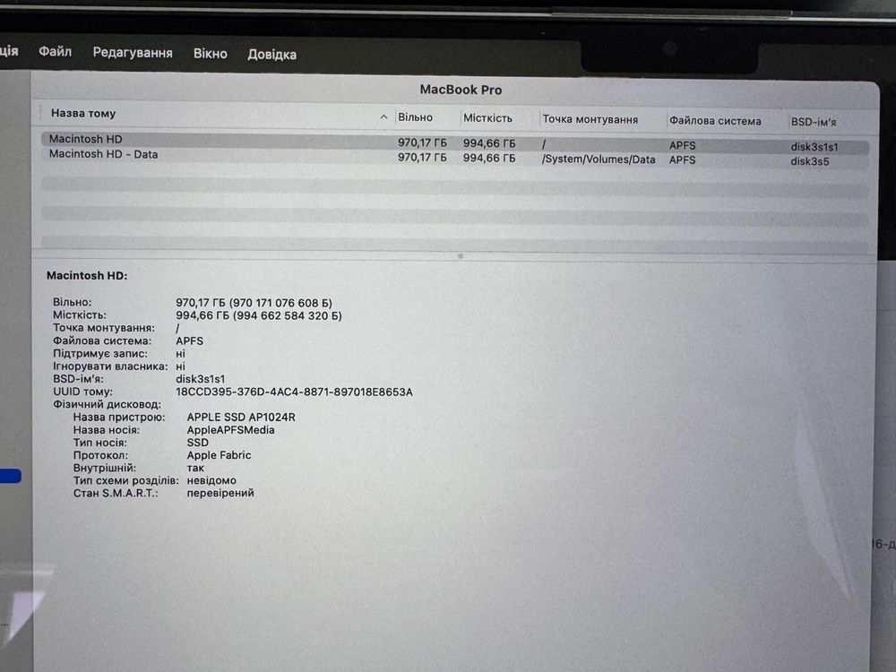Click the AppleAPFSMedia media name
Viewport: 896px width, 672px height.
click(x=230, y=430)
